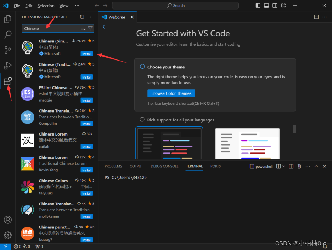Image resolution: width=332 pixels, height=250 pixels.
Task: Open Customize Layout icon
Action: [283, 6]
